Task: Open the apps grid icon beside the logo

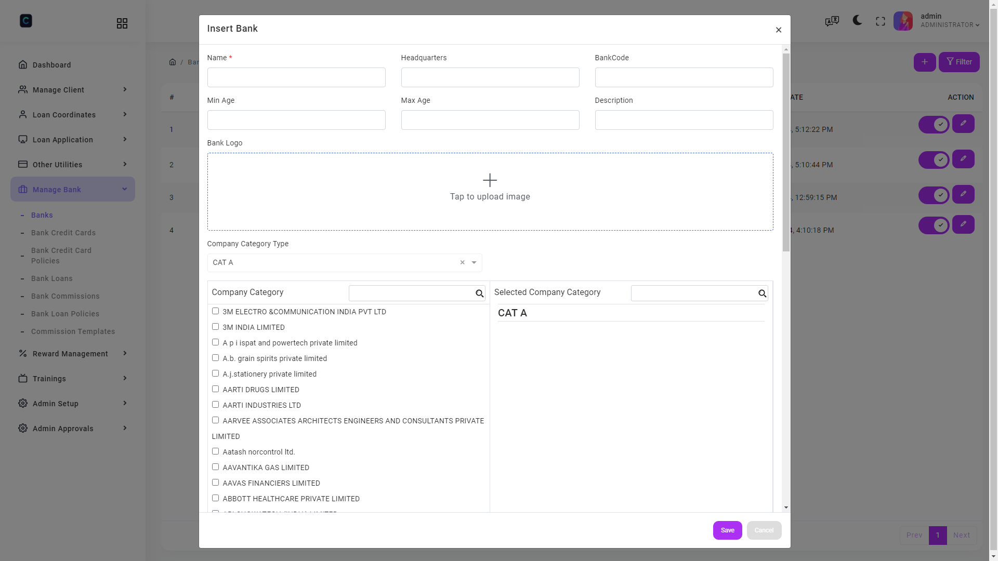Action: click(122, 23)
